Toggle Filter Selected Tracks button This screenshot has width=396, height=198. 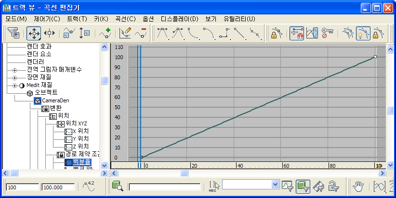(287, 186)
